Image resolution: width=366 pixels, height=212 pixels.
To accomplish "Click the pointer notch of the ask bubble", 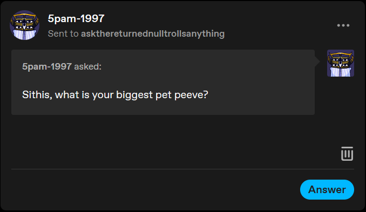I will tap(317, 61).
